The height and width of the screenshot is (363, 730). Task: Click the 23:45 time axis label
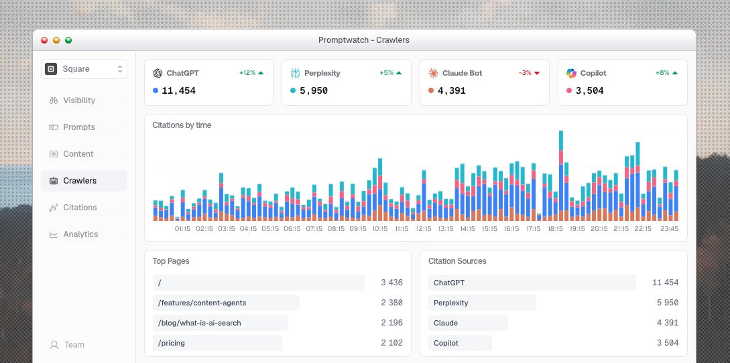(670, 229)
